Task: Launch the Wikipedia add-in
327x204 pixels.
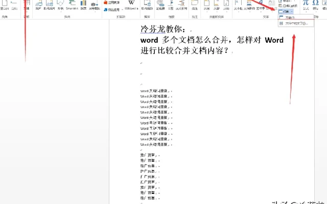Action: 131,5
